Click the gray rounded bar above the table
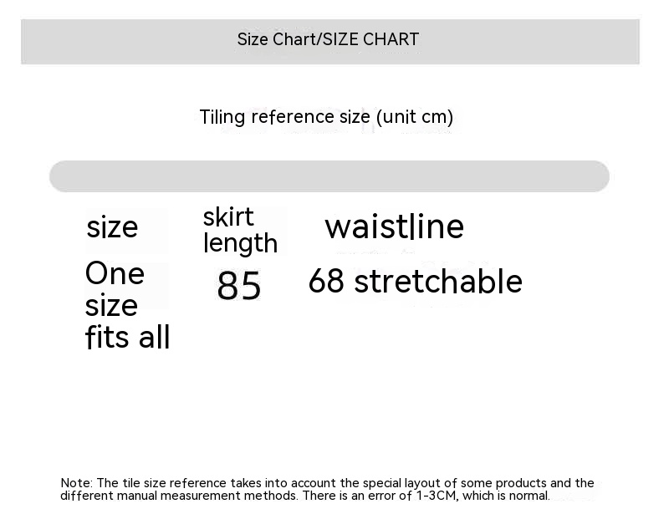This screenshot has height=514, width=669. pos(329,176)
